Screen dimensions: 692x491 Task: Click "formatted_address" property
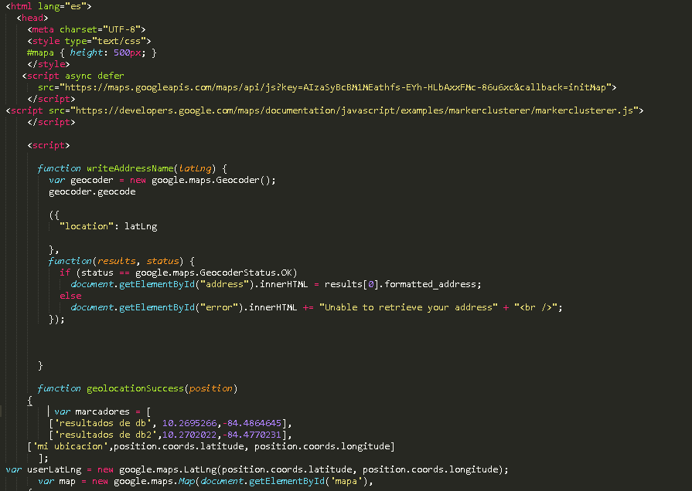pyautogui.click(x=431, y=284)
